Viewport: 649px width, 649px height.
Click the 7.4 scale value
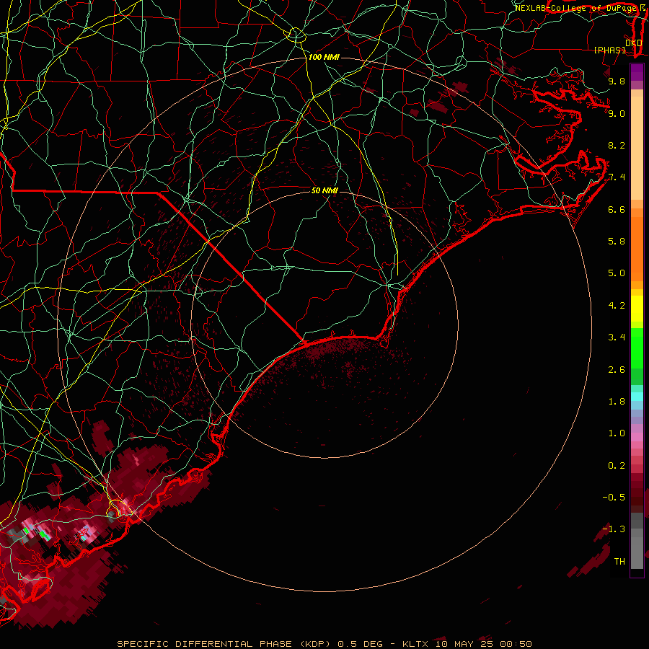pos(617,177)
